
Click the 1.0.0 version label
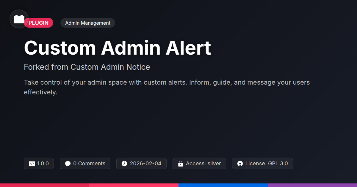point(43,164)
